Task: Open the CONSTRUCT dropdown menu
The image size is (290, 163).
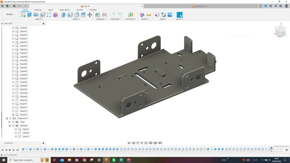Action: point(130,19)
